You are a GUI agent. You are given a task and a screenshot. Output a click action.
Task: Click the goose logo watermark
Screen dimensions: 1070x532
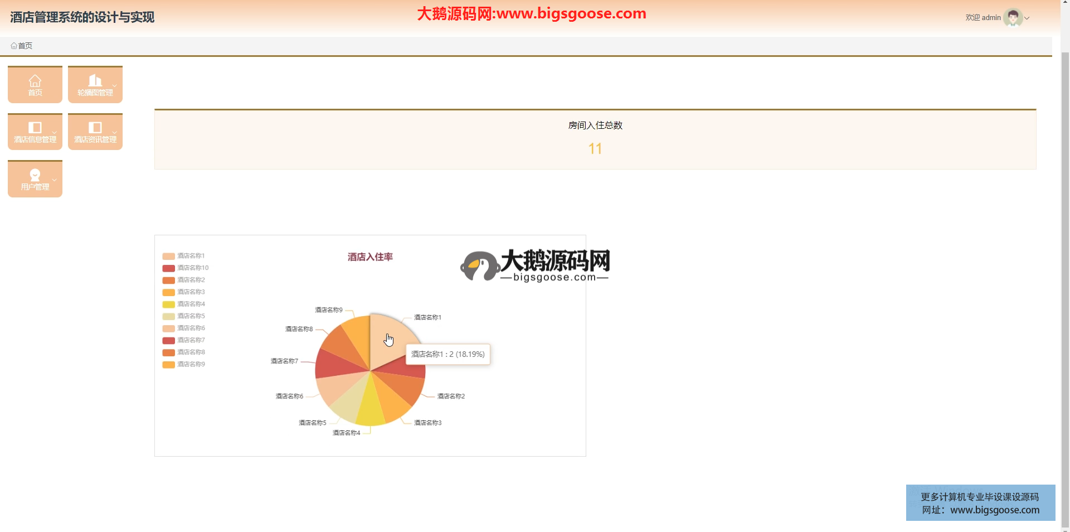tap(479, 266)
